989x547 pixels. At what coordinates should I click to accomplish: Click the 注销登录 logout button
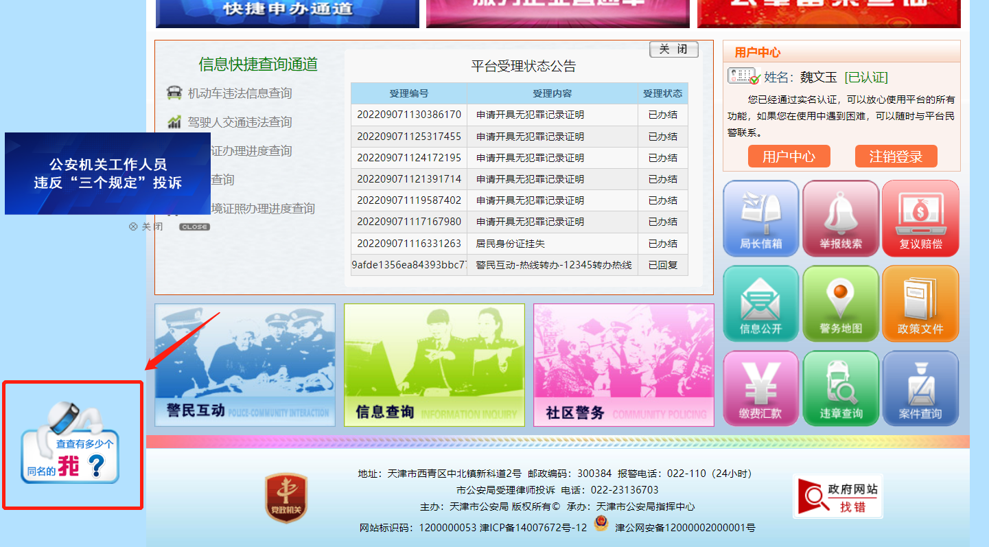pos(896,156)
